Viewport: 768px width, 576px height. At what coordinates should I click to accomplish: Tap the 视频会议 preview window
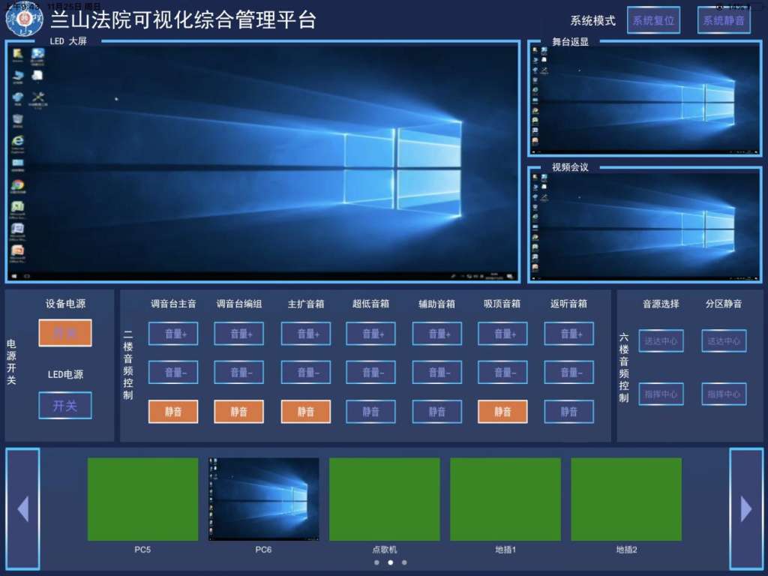pyautogui.click(x=644, y=225)
